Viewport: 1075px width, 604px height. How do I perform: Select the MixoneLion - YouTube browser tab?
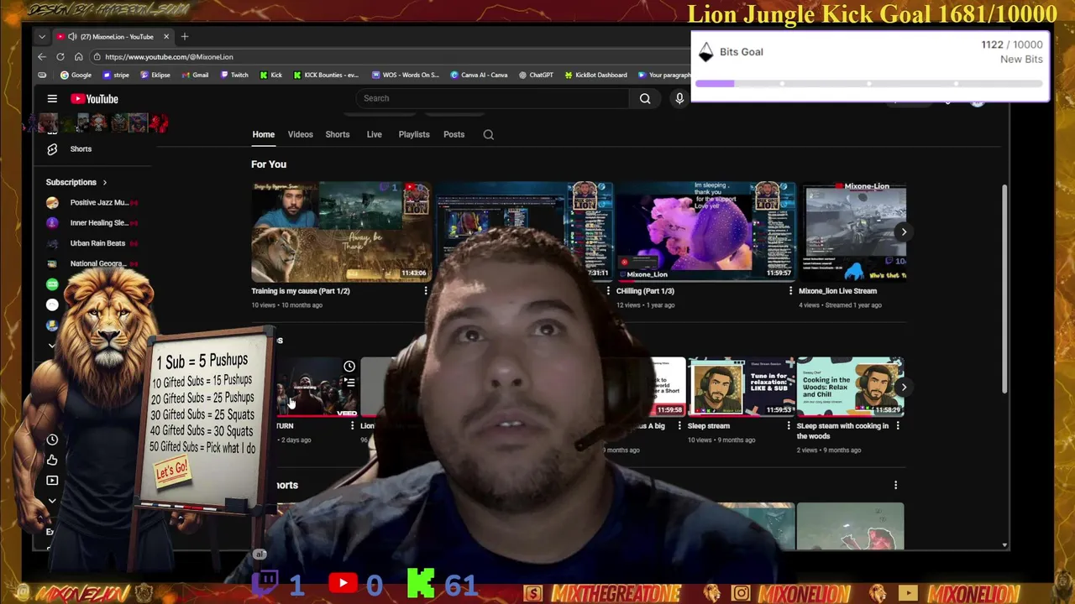pos(116,36)
